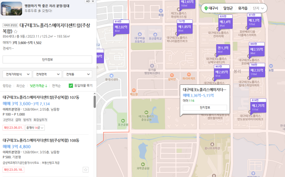This screenshot has width=285, height=177.
Task: Click the 아파트 분양권 tag beside title
Action: pyautogui.click(x=10, y=25)
